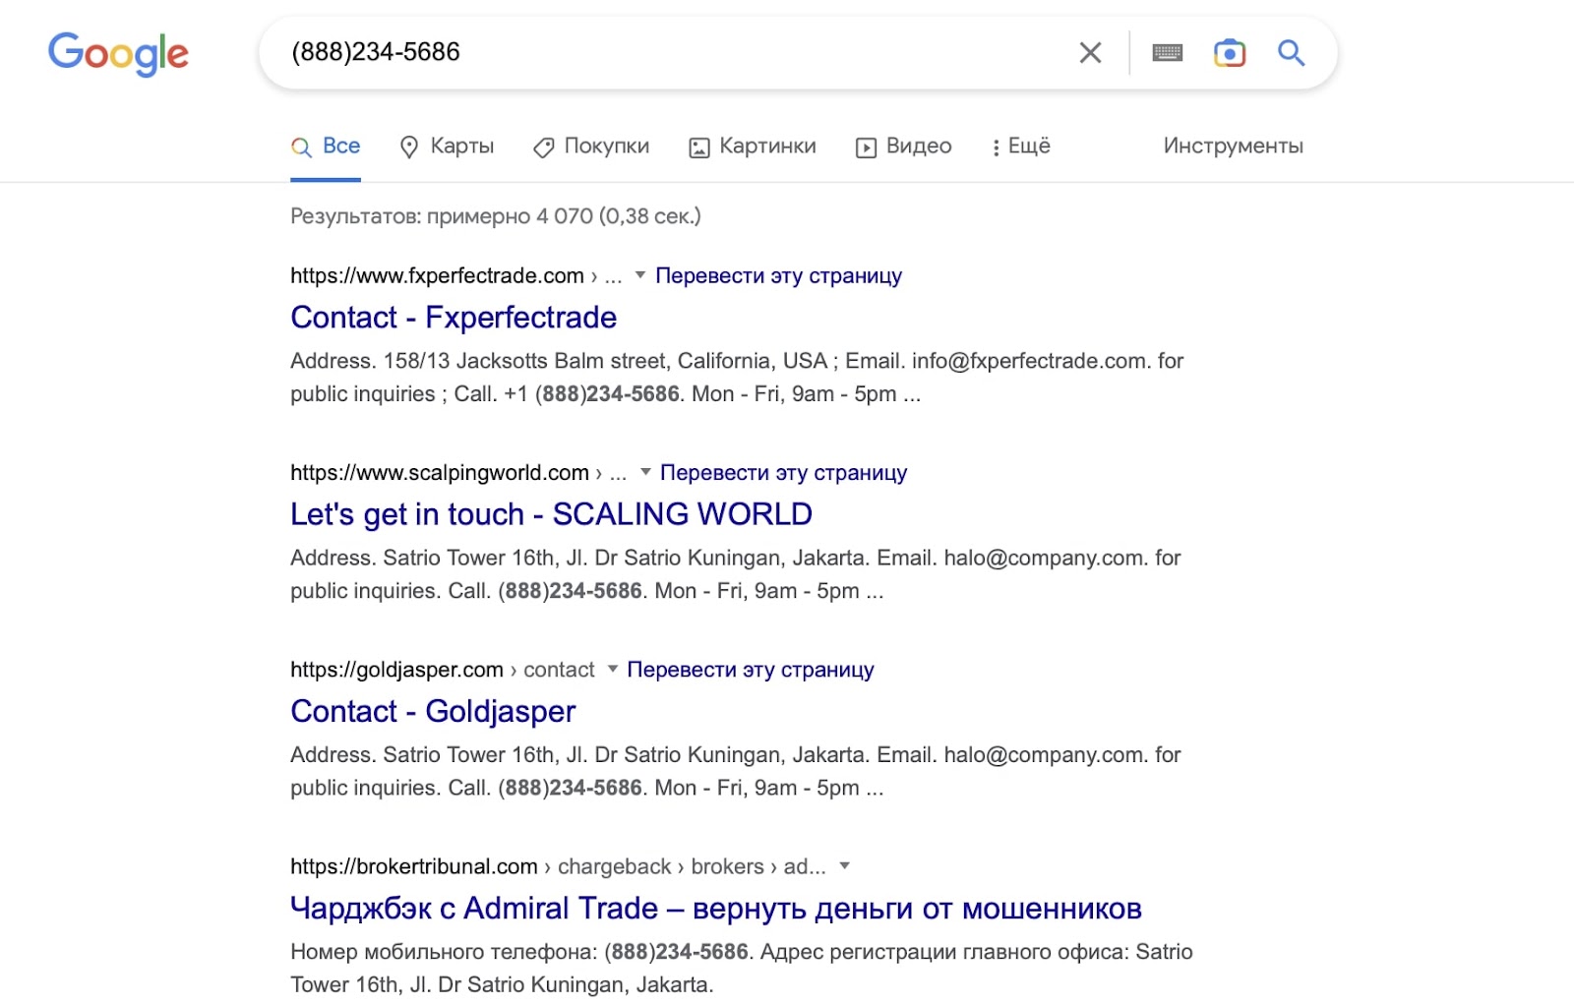1574x1004 pixels.
Task: Translate the goldjasper.com page
Action: pos(751,670)
